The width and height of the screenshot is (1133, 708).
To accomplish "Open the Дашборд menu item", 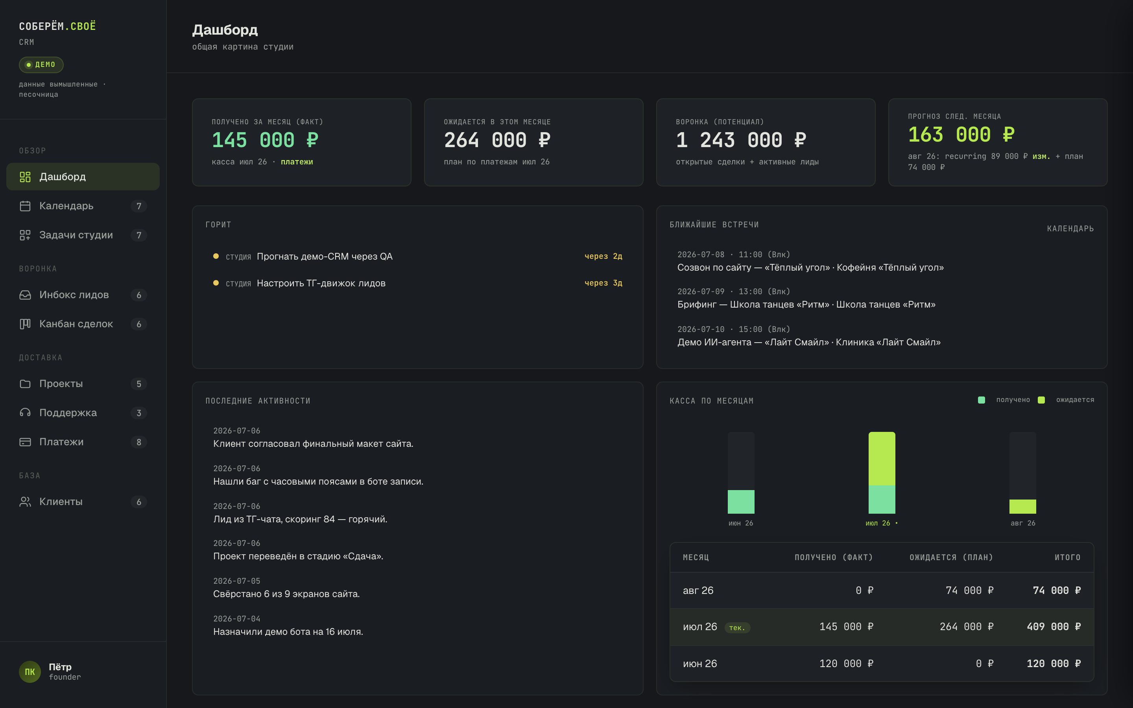I will coord(83,177).
